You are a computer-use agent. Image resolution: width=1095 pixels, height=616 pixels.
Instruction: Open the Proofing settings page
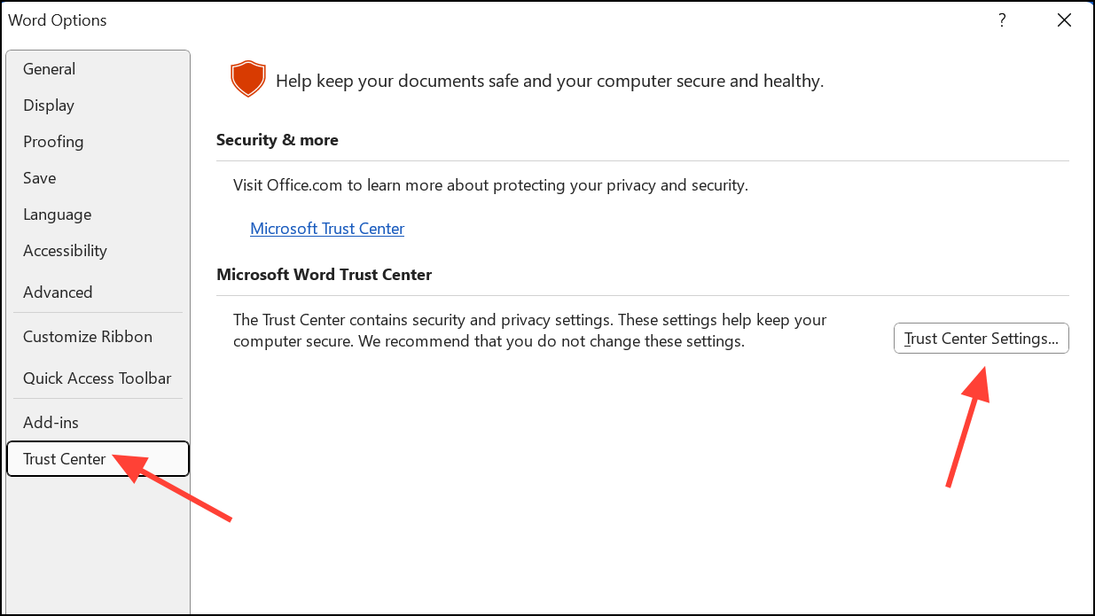coord(53,142)
